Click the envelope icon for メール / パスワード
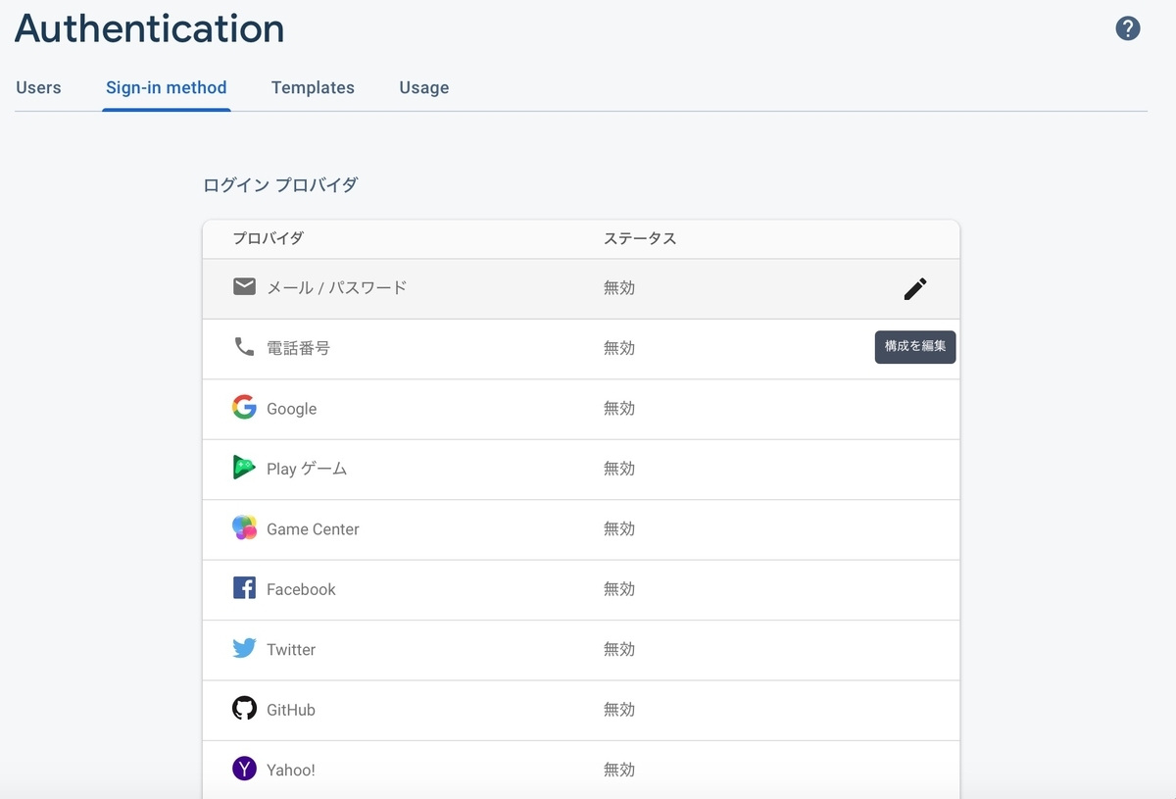 pyautogui.click(x=244, y=286)
